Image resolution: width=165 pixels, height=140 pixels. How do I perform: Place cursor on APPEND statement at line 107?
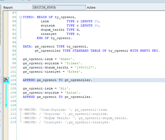pyautogui.click(x=57, y=97)
